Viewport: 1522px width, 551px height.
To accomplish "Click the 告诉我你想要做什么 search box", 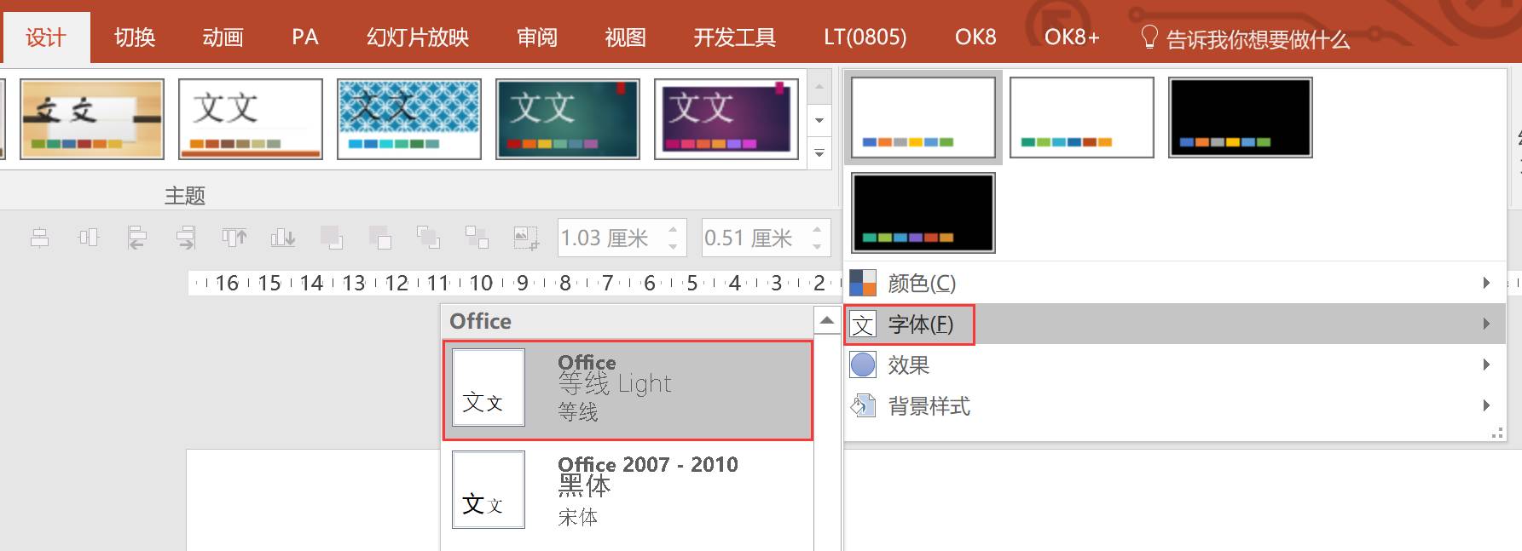I will (x=1245, y=38).
